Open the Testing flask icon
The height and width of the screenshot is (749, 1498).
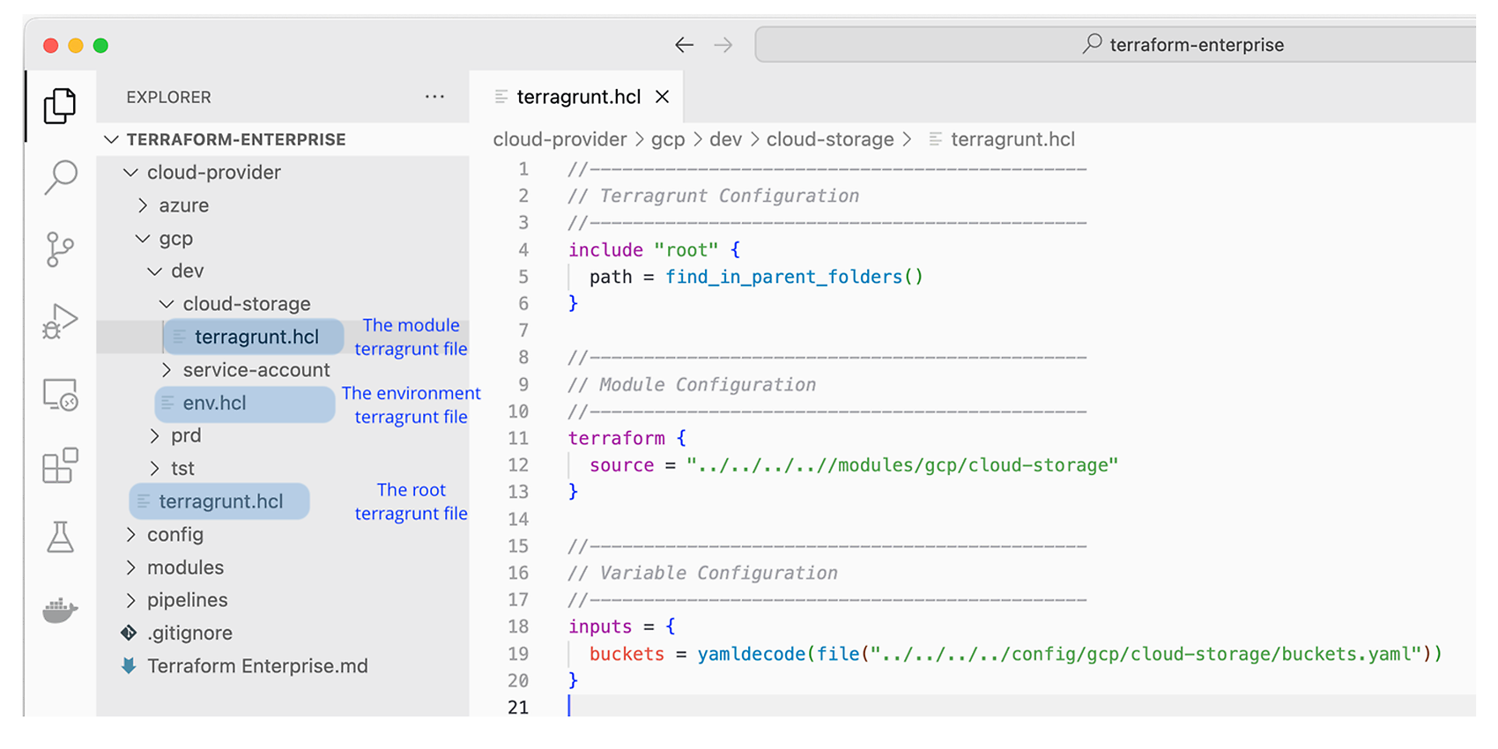click(60, 537)
